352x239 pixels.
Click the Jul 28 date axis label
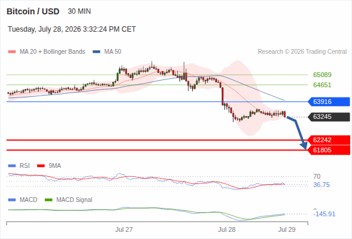227,229
